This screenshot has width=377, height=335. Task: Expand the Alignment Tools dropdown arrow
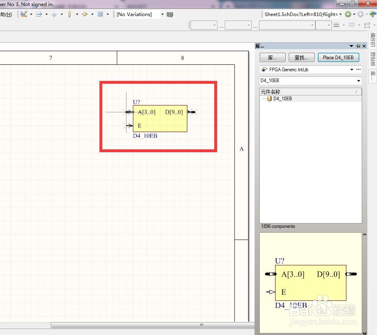46,14
